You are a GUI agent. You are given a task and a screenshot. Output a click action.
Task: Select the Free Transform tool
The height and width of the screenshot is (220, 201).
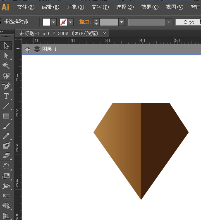(x=6, y=196)
